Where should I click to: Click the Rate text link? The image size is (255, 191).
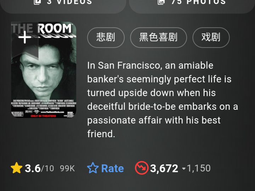pos(112,168)
